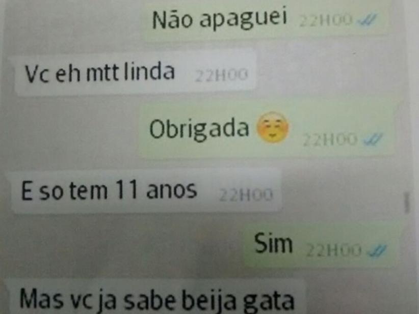The height and width of the screenshot is (314, 419).
Task: Click the 22H00 timestamp on Não apaguei
Action: click(x=326, y=20)
